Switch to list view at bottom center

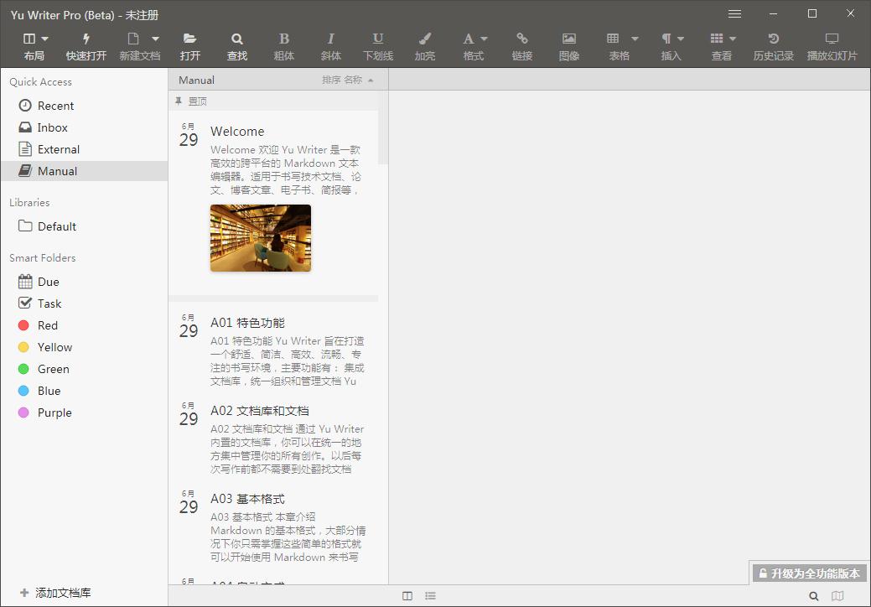click(430, 595)
